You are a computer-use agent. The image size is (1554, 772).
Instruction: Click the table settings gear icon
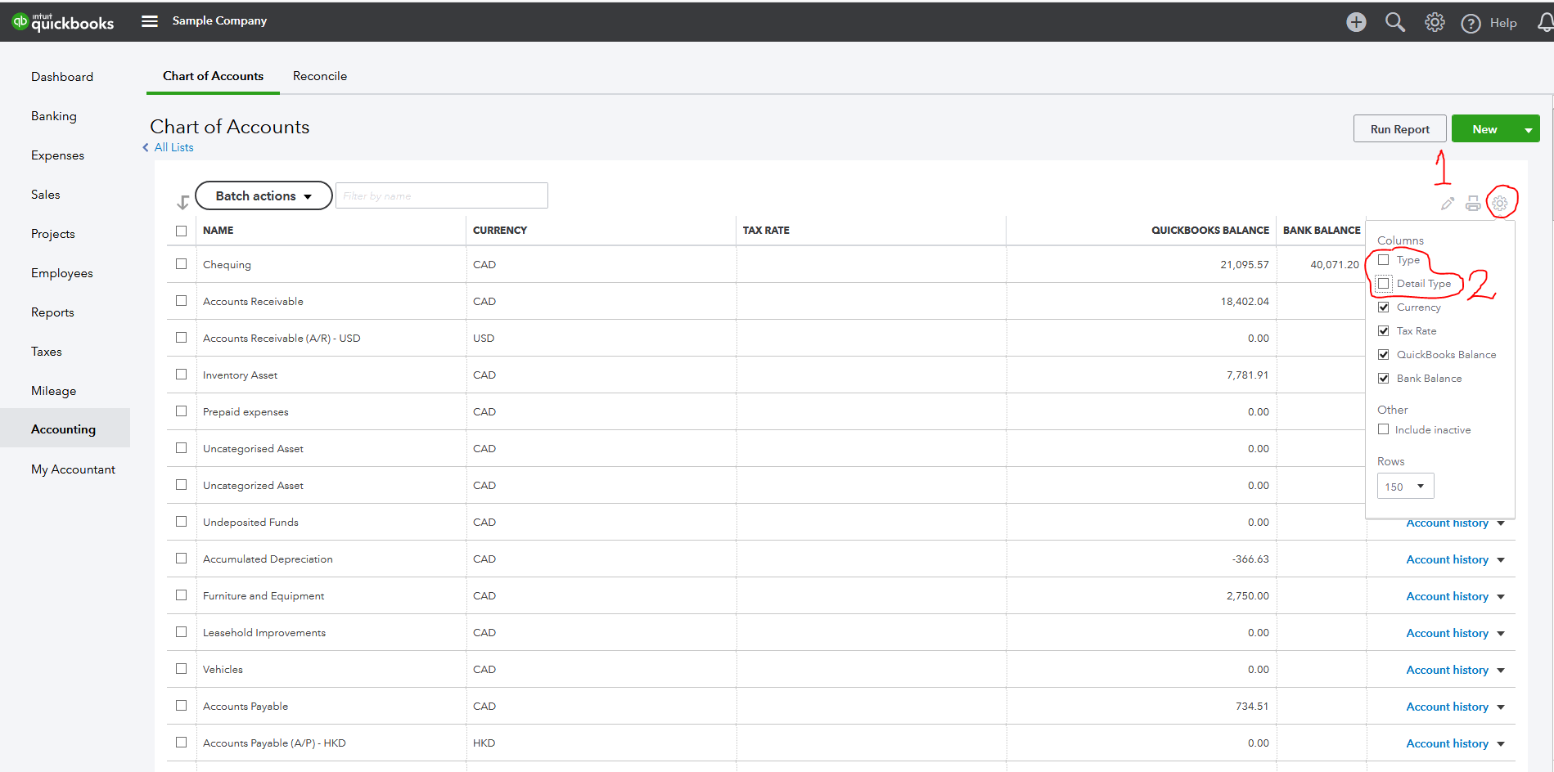point(1500,203)
